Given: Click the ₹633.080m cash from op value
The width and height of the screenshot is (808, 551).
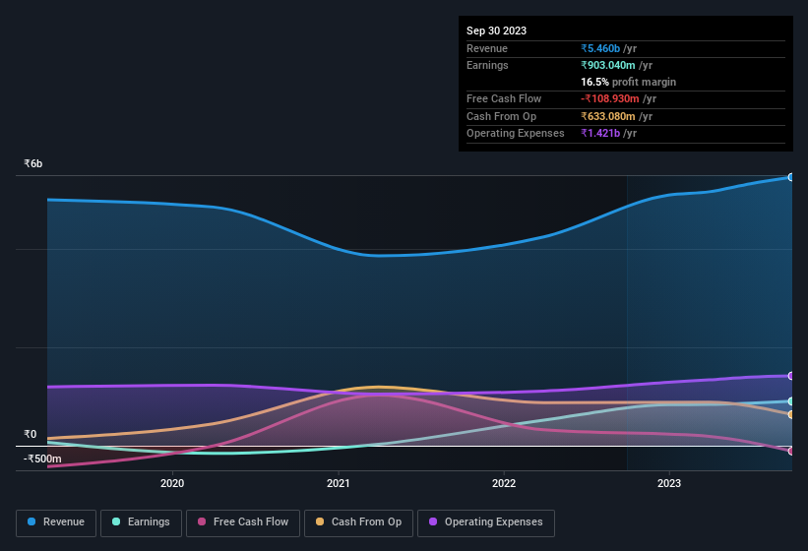Looking at the screenshot, I should tap(608, 116).
